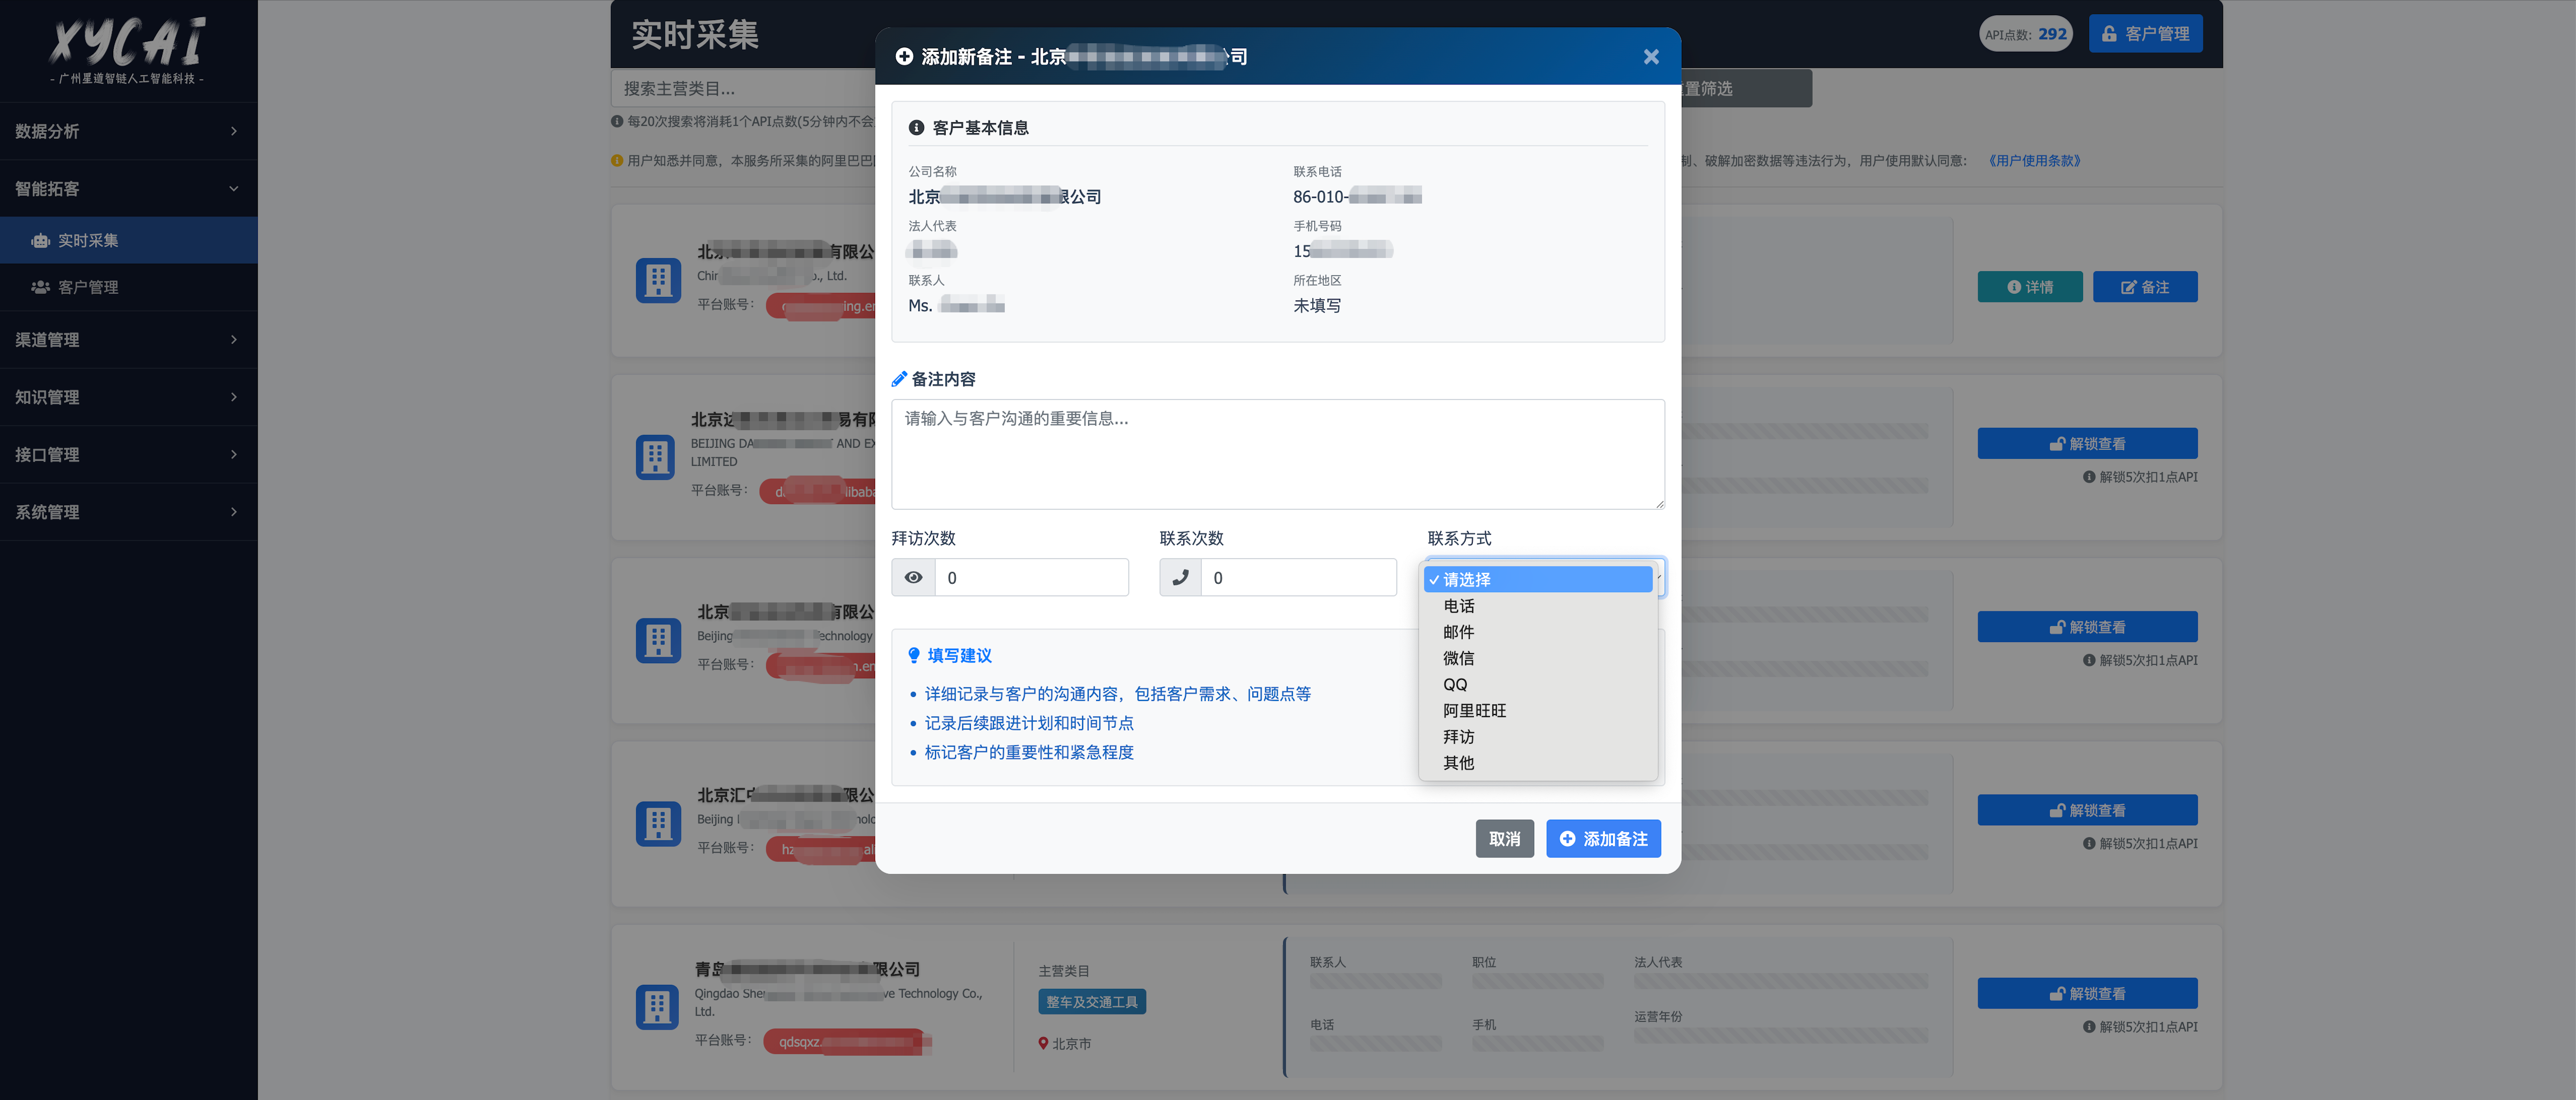Click the building icon of the first company card
This screenshot has width=2576, height=1100.
(658, 281)
